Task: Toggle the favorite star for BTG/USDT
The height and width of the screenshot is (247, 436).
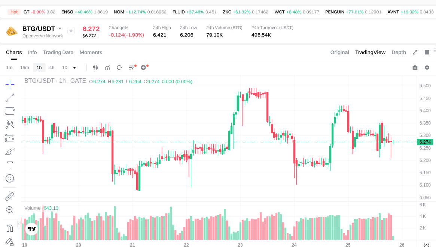Action: coord(71,31)
